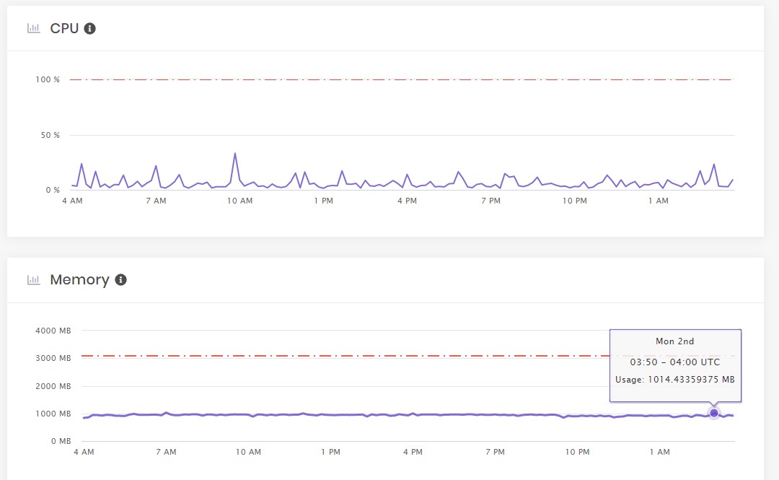The image size is (779, 480).
Task: Click the 4000 MB axis label
Action: tap(53, 331)
